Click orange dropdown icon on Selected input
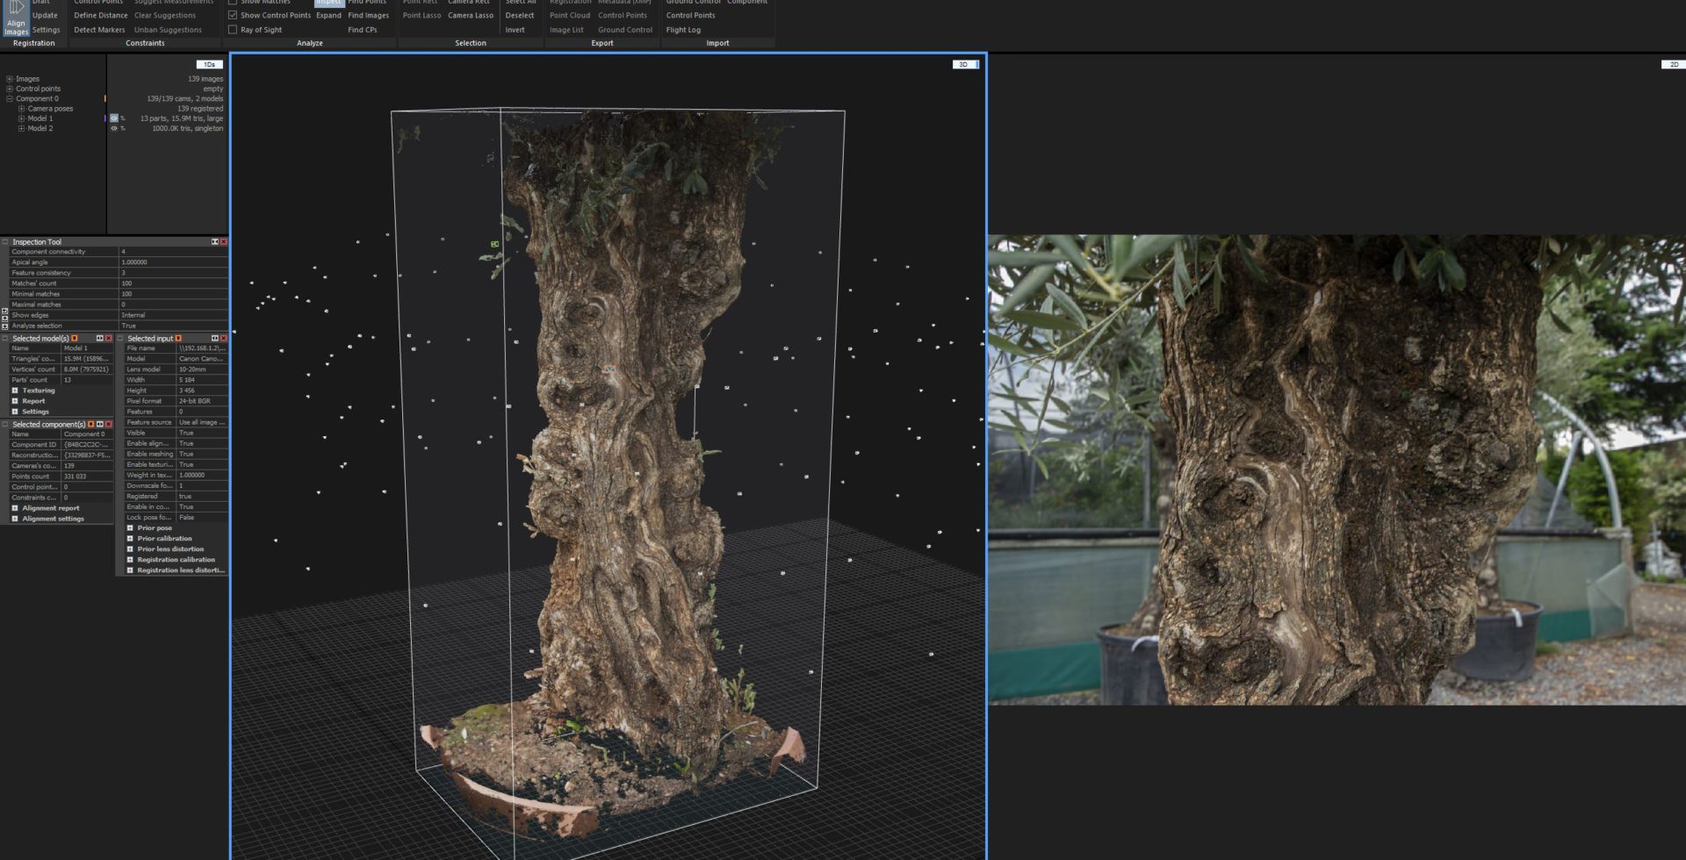The height and width of the screenshot is (860, 1686). 178,339
